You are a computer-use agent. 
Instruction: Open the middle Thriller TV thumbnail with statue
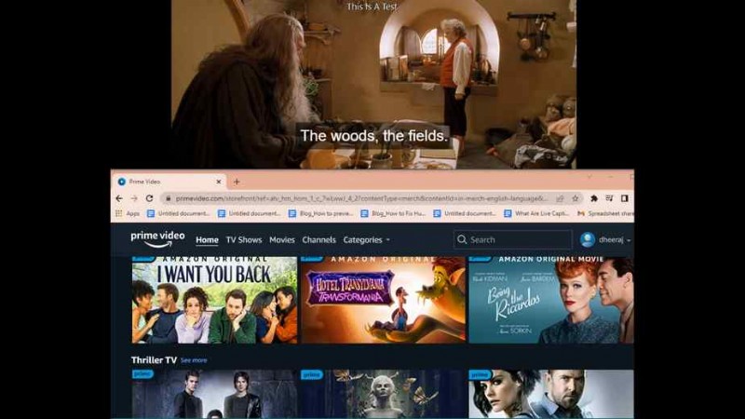(383, 394)
